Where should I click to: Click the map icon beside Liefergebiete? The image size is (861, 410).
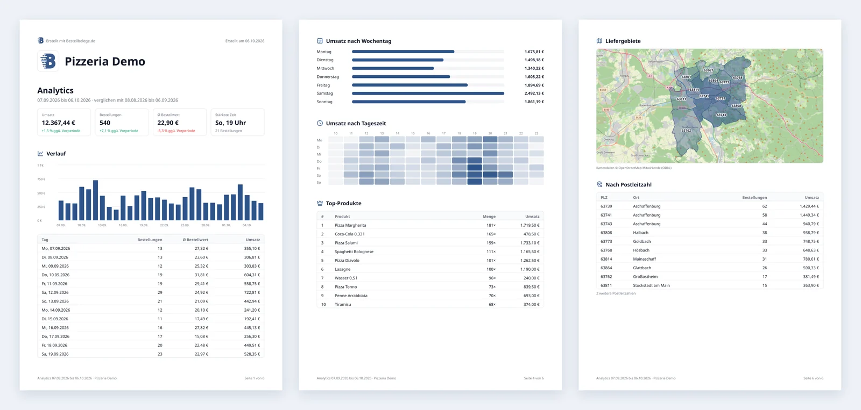click(x=599, y=41)
